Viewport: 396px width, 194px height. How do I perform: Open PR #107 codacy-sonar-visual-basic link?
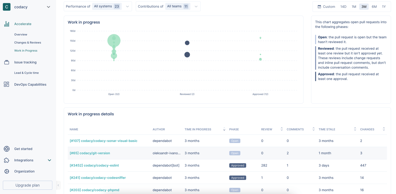104,141
